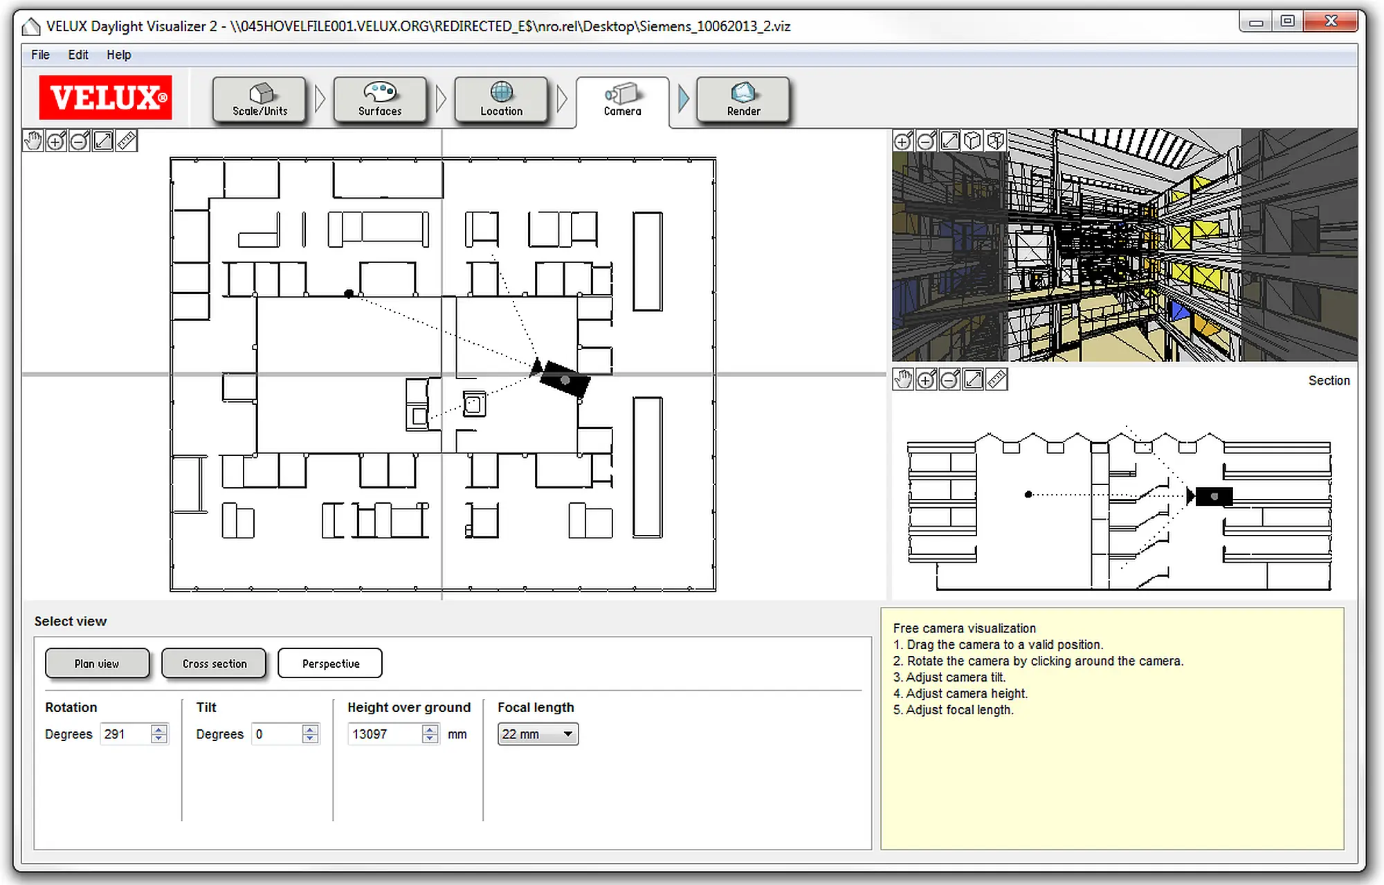Screen dimensions: 1384x885
Task: Switch perspective preview to solid cube display
Action: [973, 141]
